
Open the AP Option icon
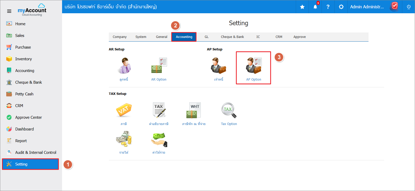click(253, 66)
